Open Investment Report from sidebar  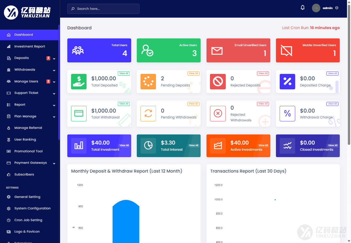pyautogui.click(x=30, y=46)
